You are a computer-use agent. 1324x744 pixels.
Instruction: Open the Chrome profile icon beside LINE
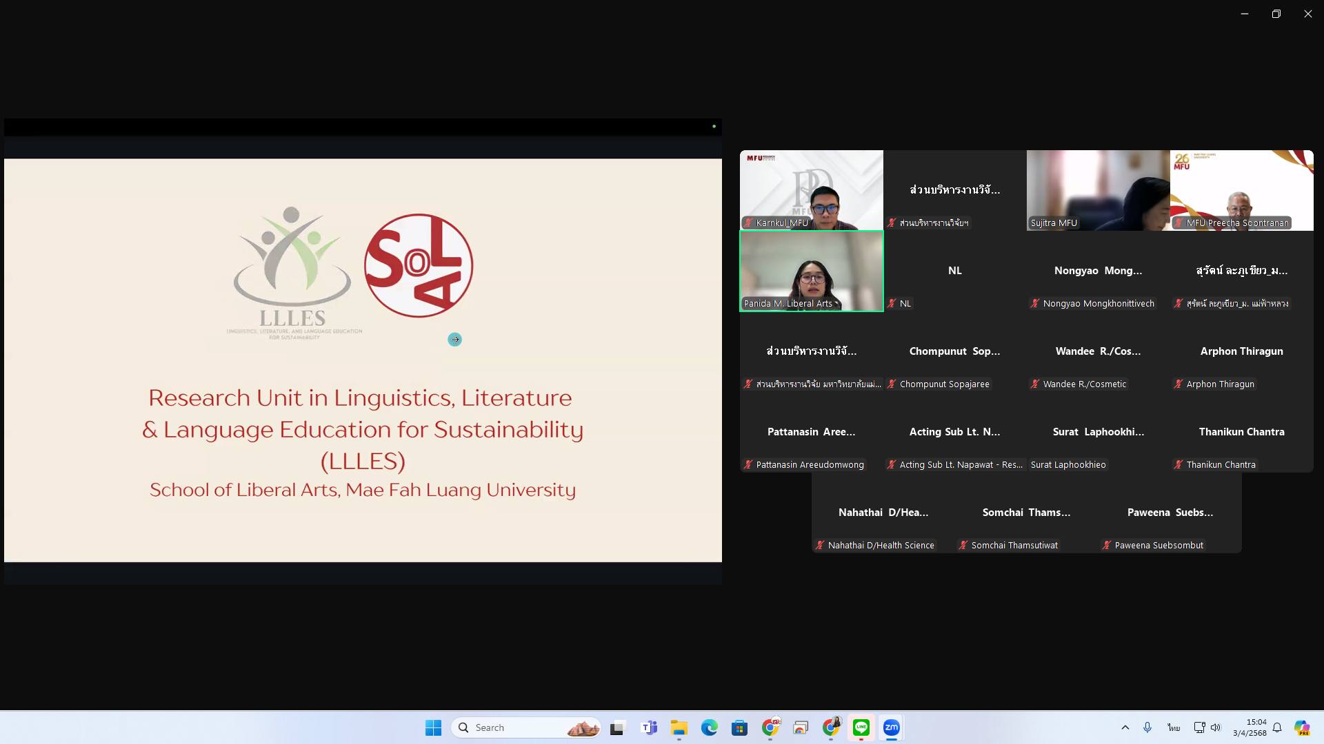point(831,727)
